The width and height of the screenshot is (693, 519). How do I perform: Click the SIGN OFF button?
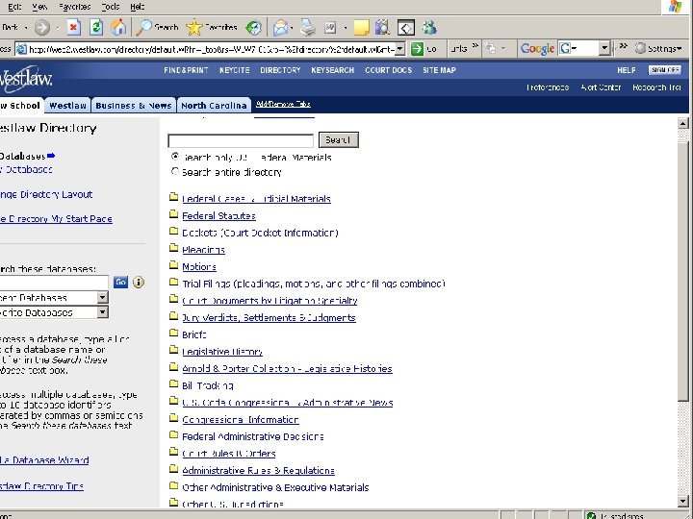click(665, 70)
